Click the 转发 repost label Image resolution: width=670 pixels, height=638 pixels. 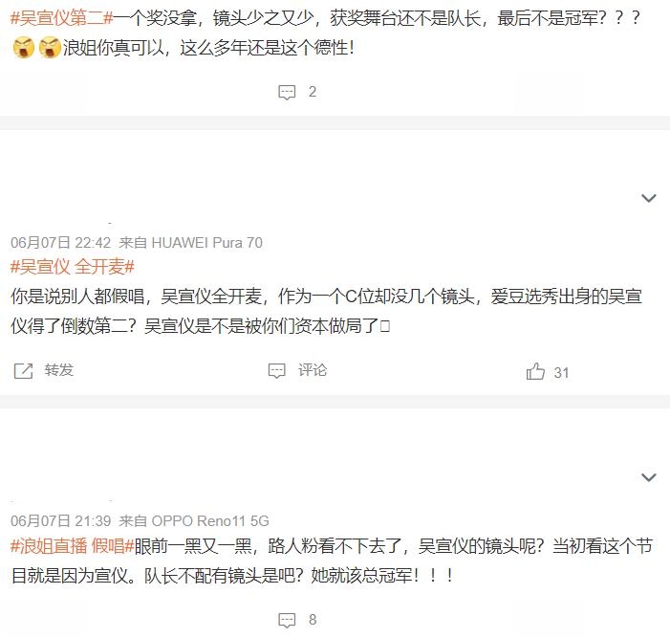pos(59,370)
